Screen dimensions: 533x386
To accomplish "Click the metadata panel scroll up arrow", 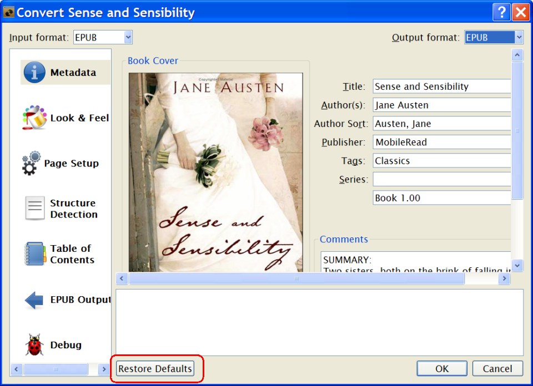I will tap(517, 55).
